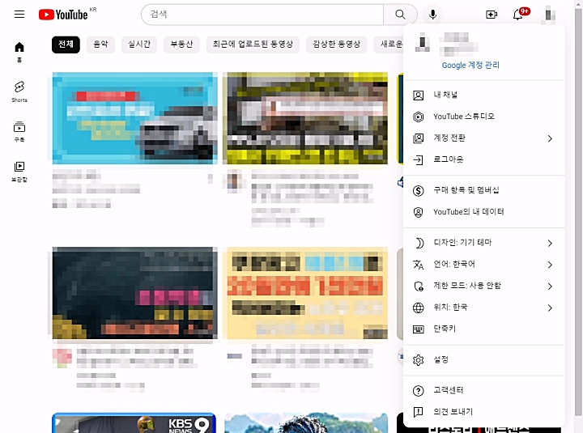The height and width of the screenshot is (433, 583).
Task: Click Google 계정 관리 link
Action: click(470, 65)
